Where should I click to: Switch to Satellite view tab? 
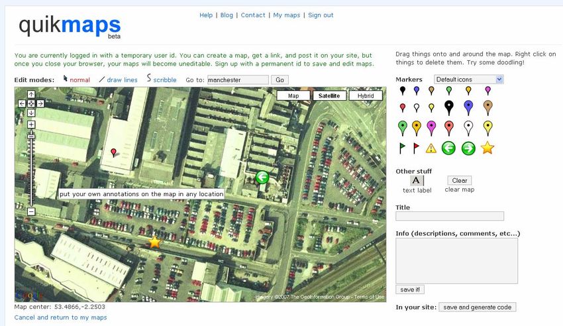point(329,96)
